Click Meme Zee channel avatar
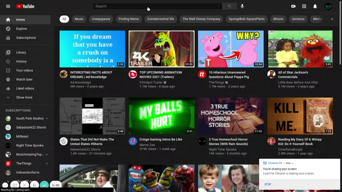Screen dimensions: 342x192 coord(133,141)
